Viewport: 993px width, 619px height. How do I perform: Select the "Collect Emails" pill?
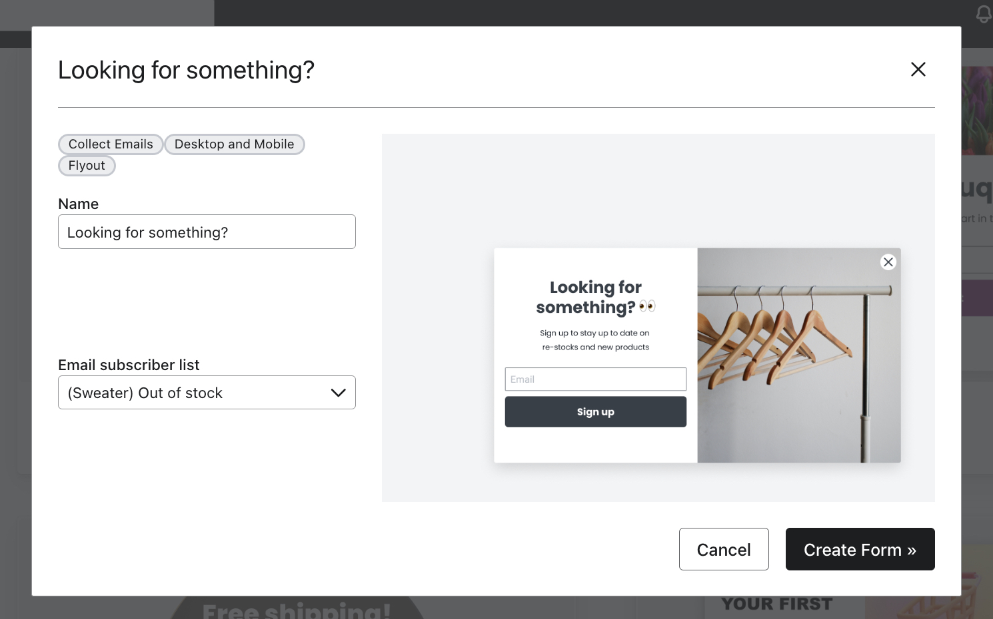click(x=111, y=144)
